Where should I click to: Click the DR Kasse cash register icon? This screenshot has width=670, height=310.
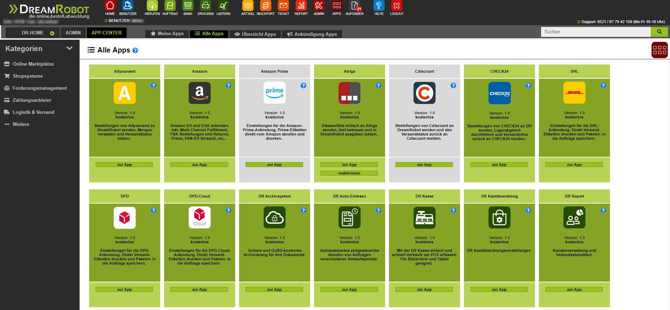pyautogui.click(x=425, y=218)
